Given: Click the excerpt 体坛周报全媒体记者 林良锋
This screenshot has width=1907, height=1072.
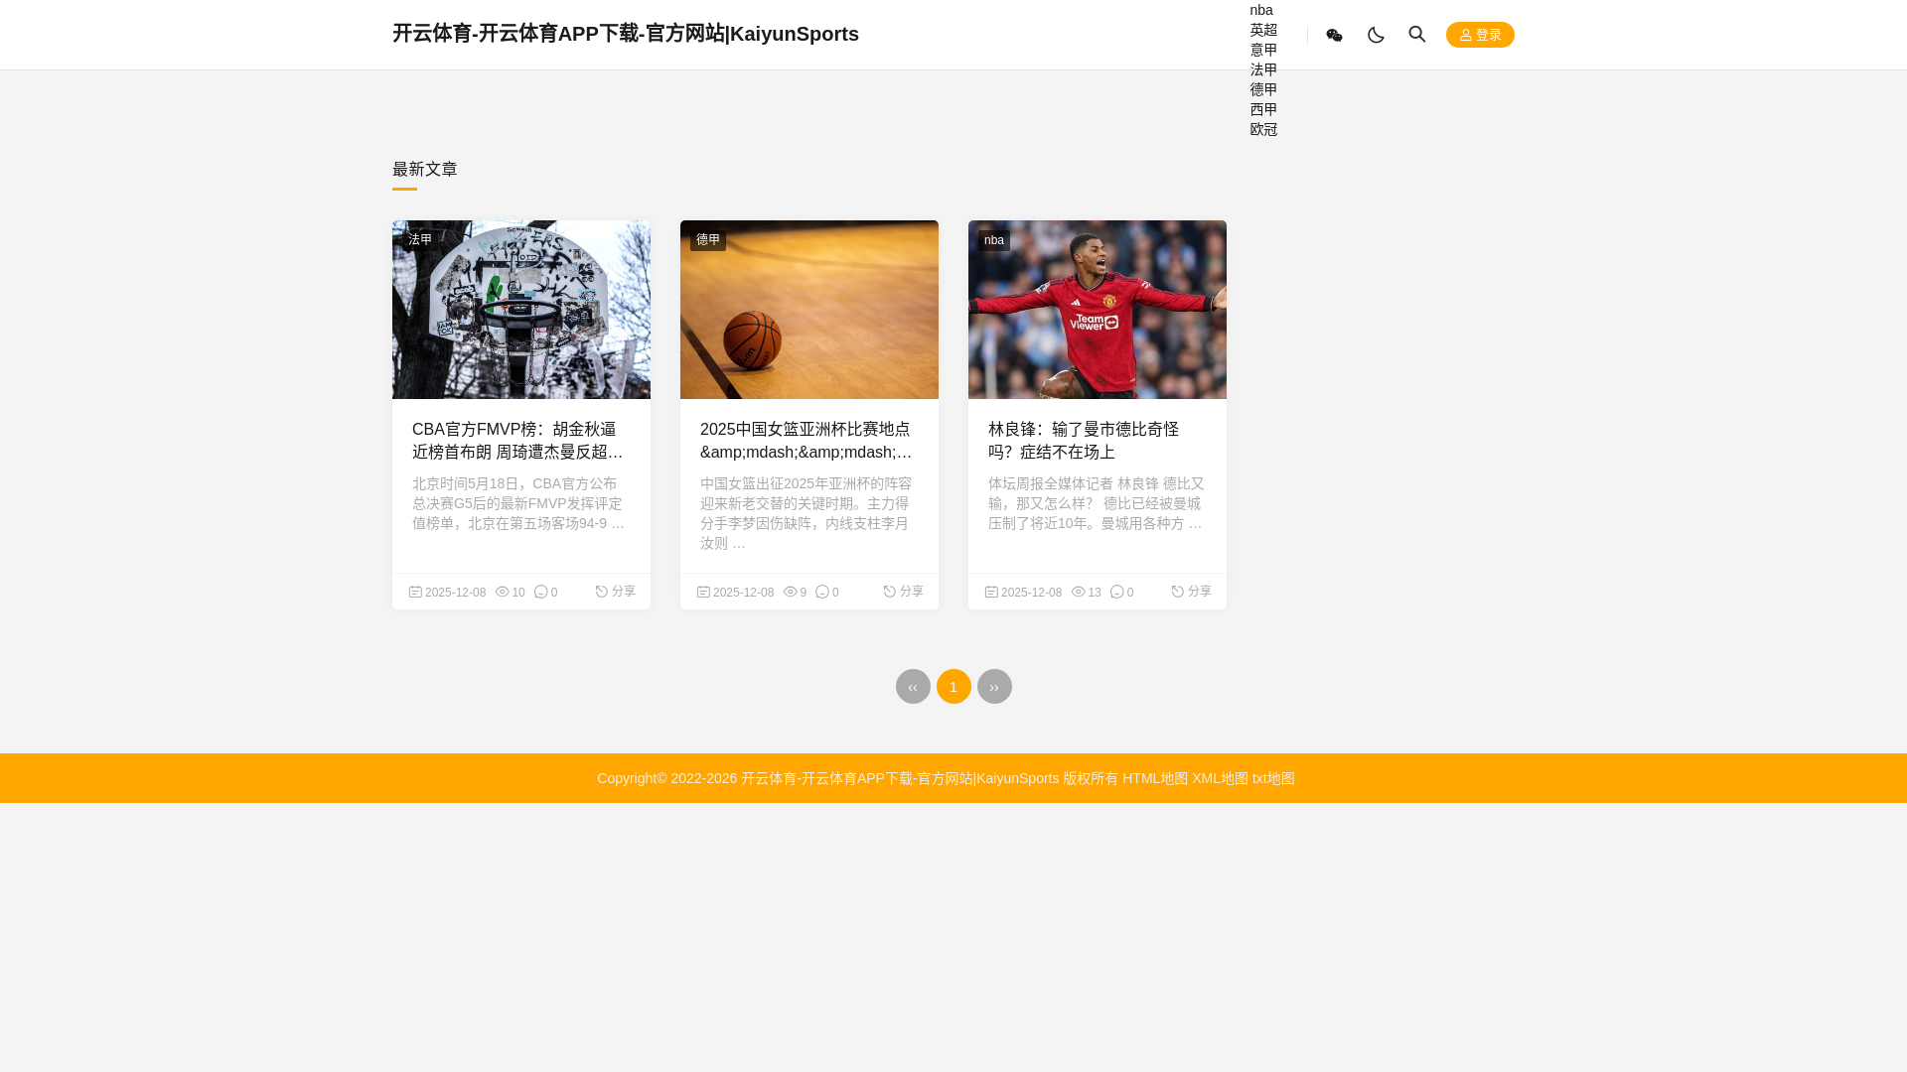Looking at the screenshot, I should click(x=1097, y=503).
